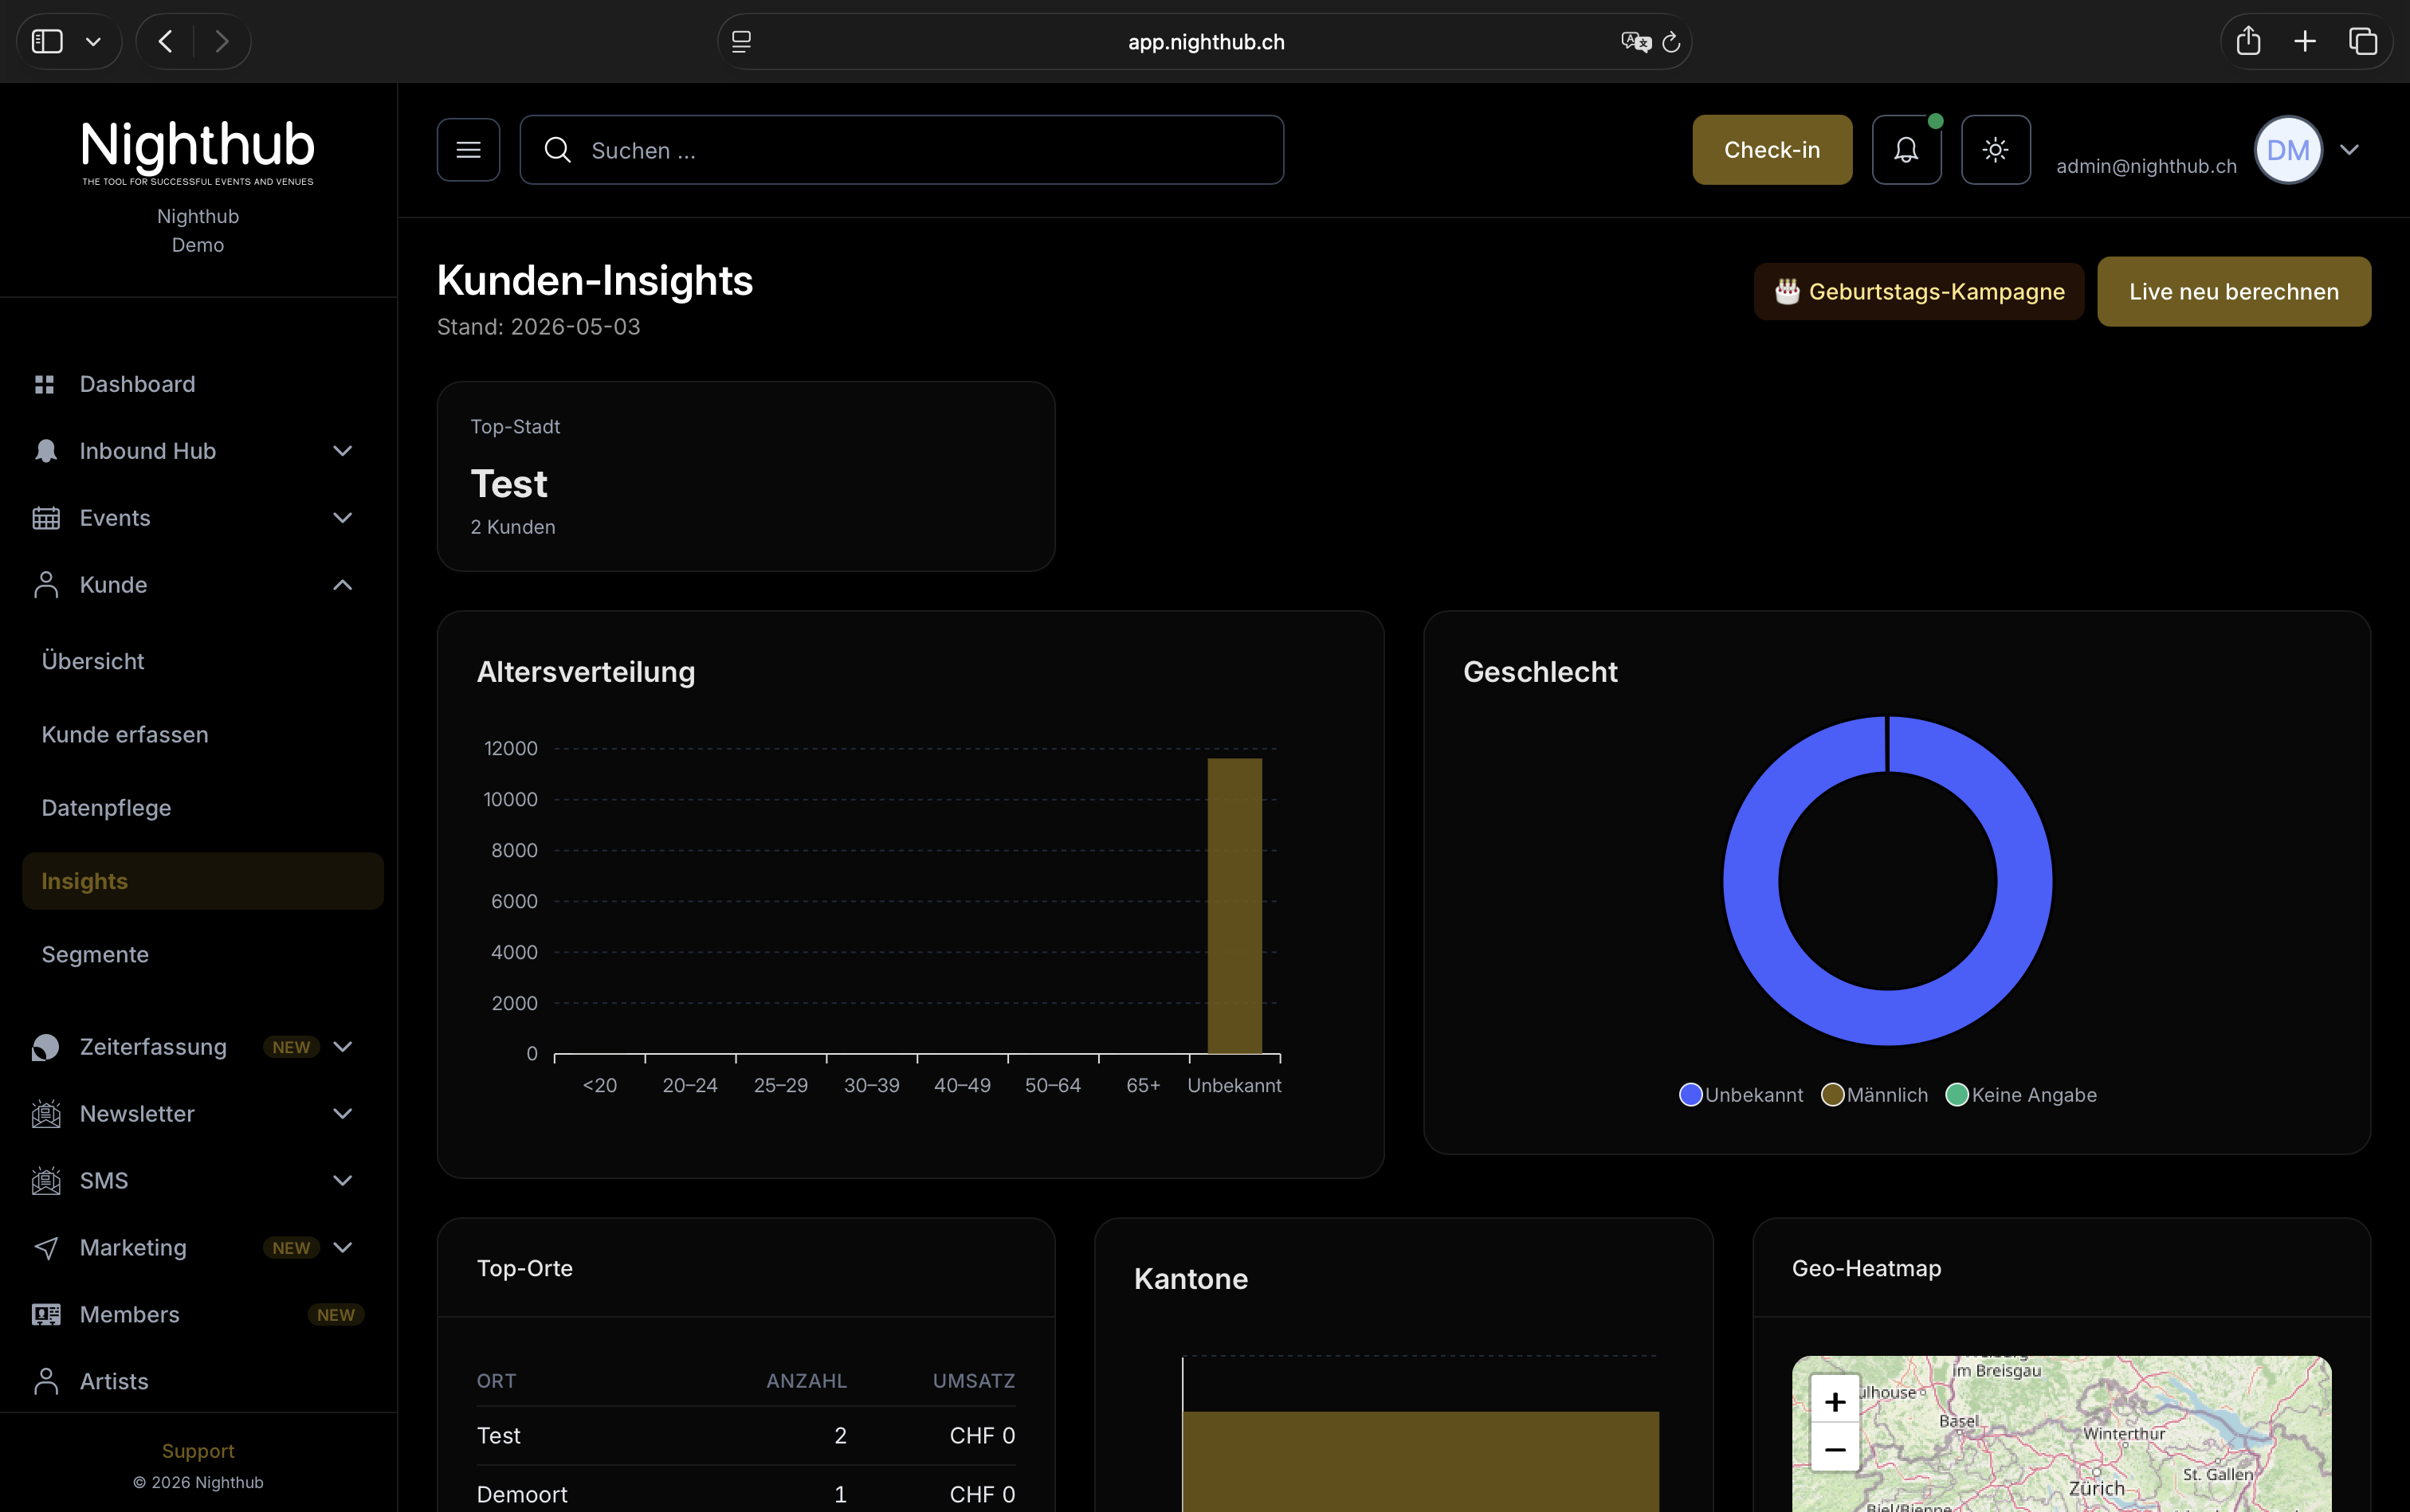
Task: Click the Kunde person icon
Action: coord(46,585)
